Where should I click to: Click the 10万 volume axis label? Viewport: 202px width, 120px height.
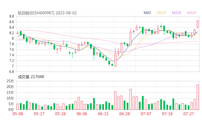10,98
